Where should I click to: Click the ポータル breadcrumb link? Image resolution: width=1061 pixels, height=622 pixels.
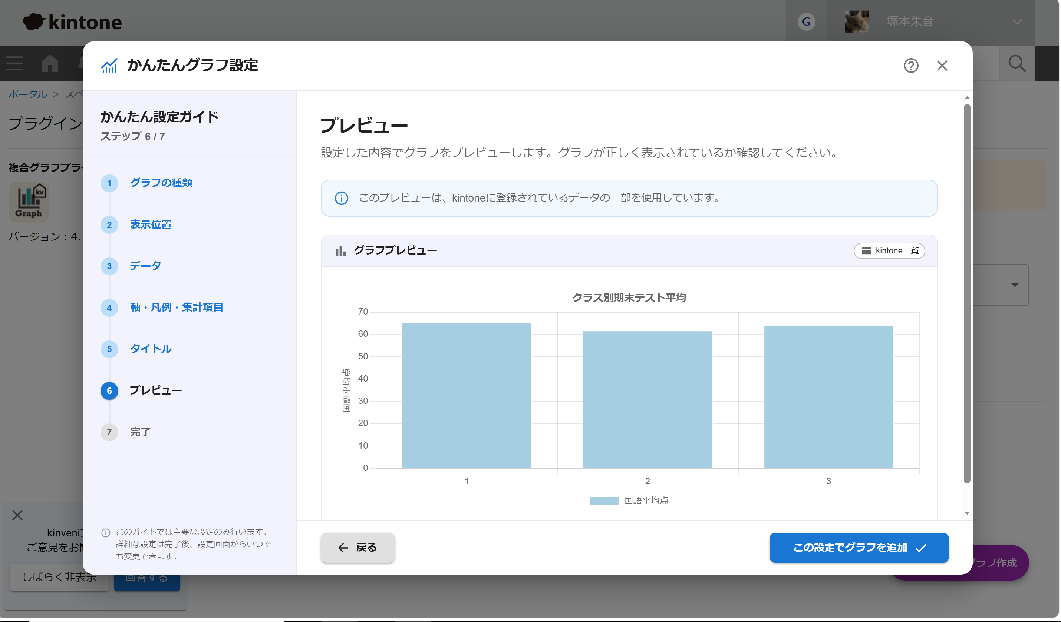coord(28,94)
